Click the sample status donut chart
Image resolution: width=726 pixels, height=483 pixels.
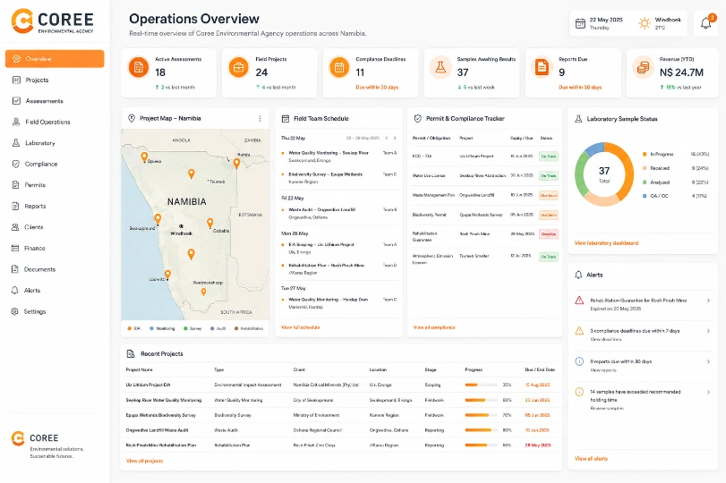point(604,174)
